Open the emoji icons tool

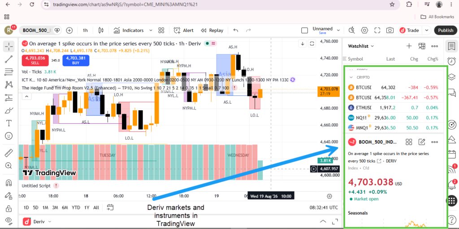click(9, 136)
